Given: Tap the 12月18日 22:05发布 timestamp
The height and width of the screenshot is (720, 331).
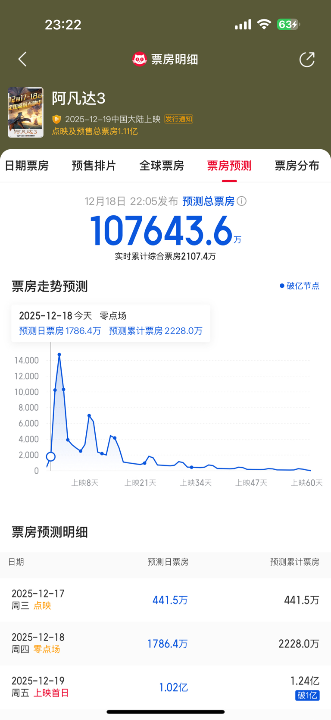Looking at the screenshot, I should tap(131, 201).
